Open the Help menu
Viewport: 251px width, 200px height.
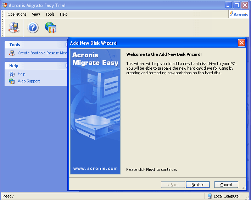click(x=64, y=14)
